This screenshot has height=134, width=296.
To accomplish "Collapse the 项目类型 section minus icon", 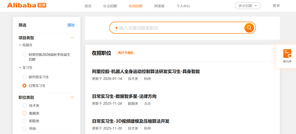I will pyautogui.click(x=72, y=38).
